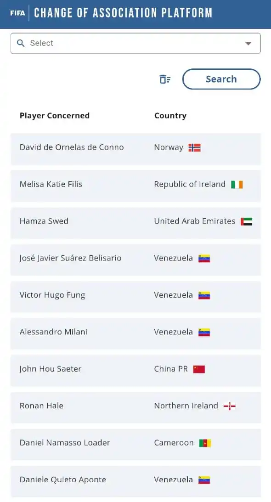Select the Hamza Swed player entry
Image resolution: width=271 pixels, height=502 pixels.
136,223
